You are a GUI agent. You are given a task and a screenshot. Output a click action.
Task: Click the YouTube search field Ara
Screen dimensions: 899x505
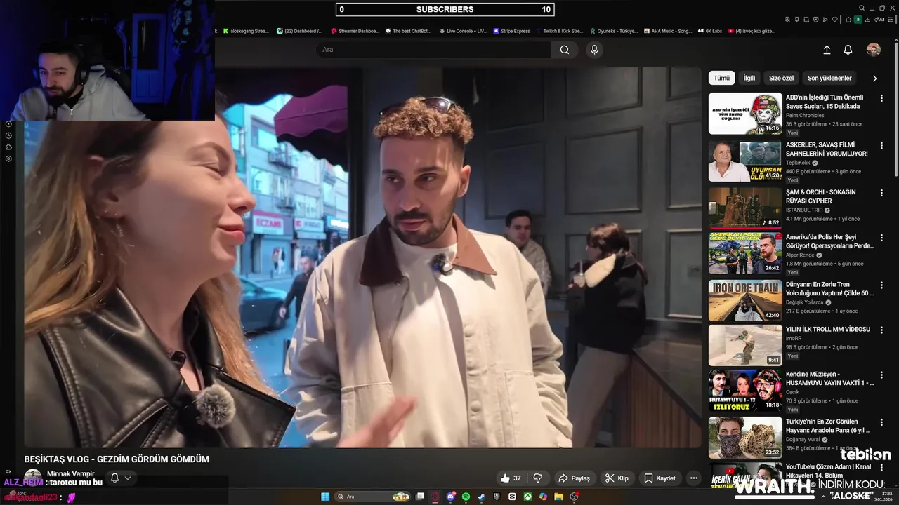[434, 50]
